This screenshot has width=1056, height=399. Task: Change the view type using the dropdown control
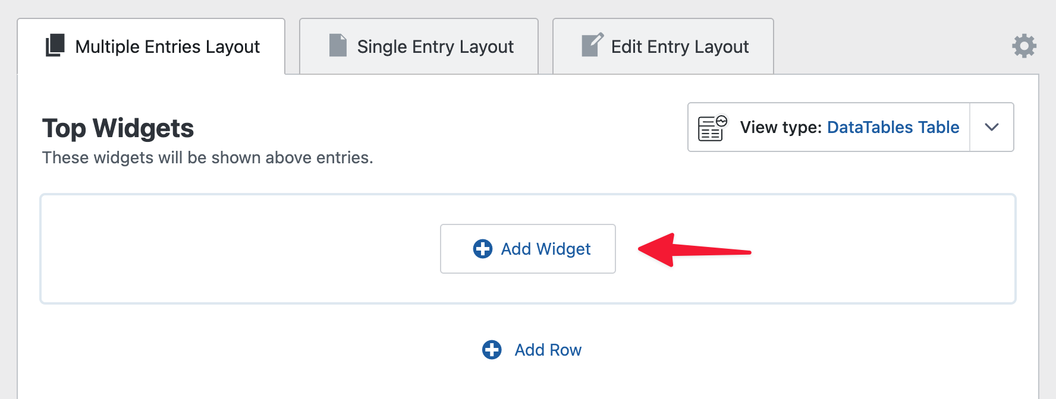pos(991,127)
